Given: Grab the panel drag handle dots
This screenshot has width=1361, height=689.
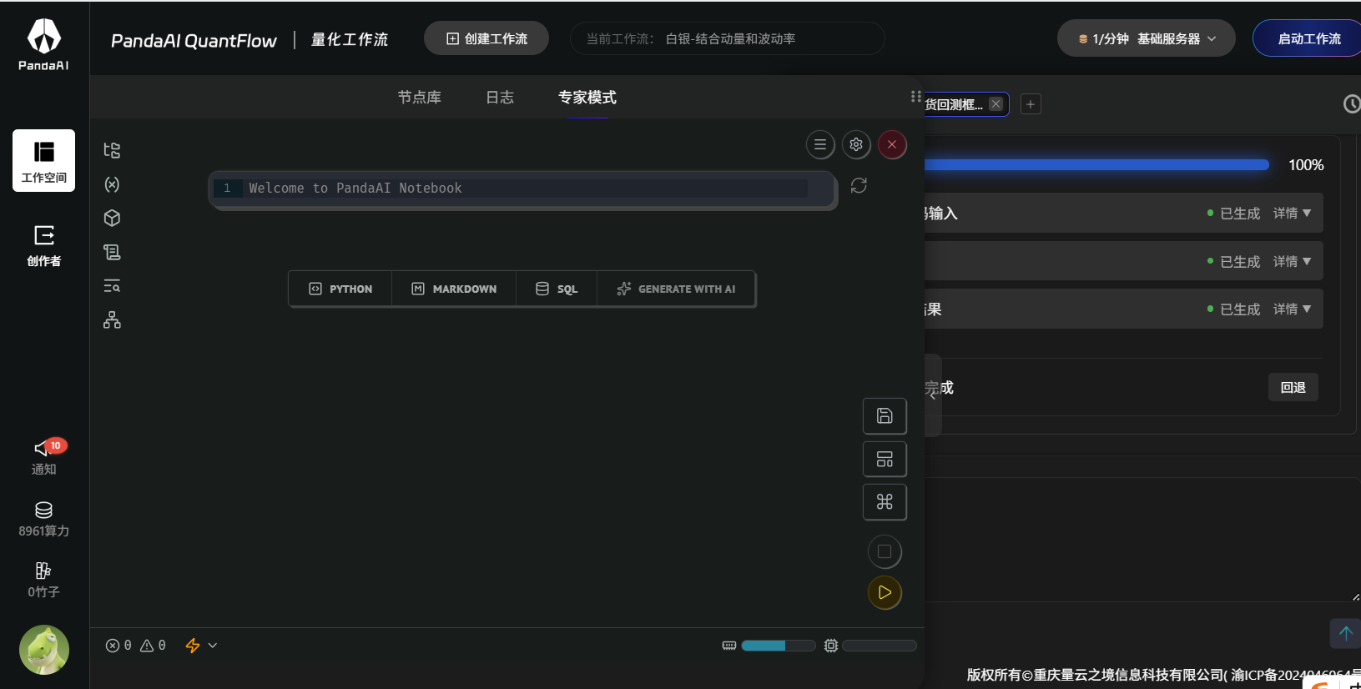Looking at the screenshot, I should click(x=916, y=97).
